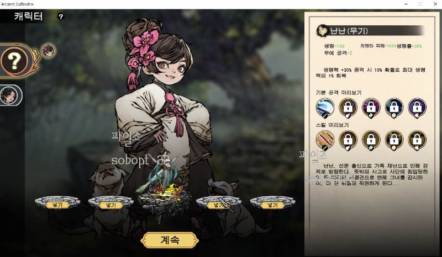Click the second locked skill preview icon

pyautogui.click(x=348, y=140)
